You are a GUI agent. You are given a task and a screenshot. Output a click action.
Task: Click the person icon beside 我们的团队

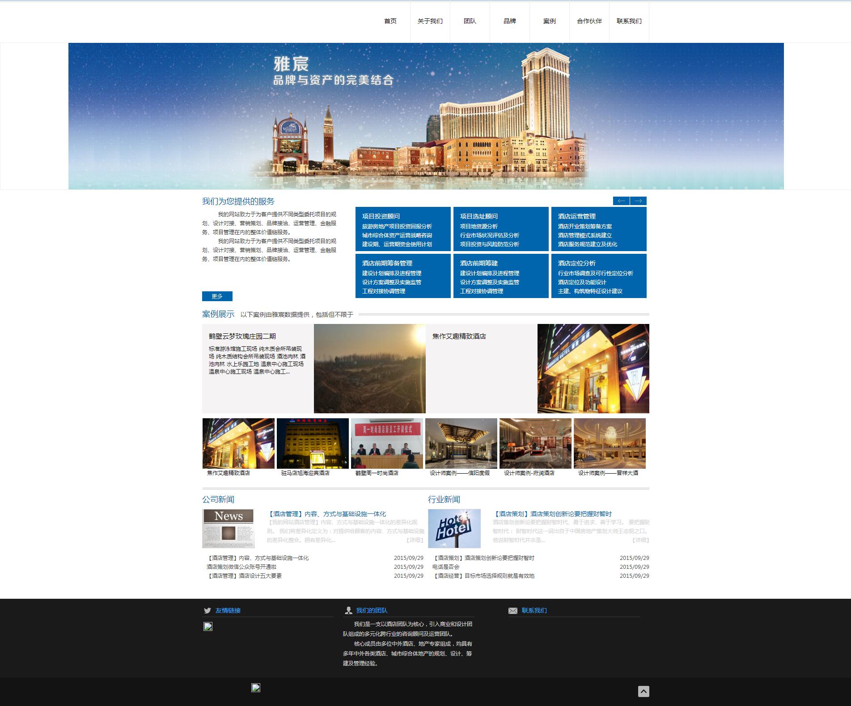click(348, 610)
